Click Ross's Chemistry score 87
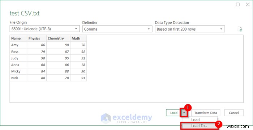253x130 pixels. click(58, 51)
